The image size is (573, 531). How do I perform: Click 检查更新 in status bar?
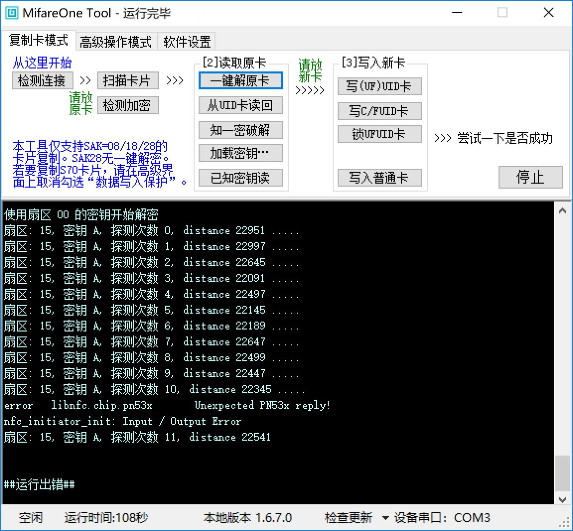pyautogui.click(x=348, y=518)
